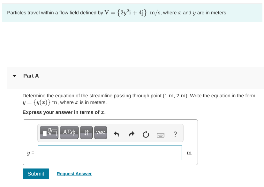
Task: Insert a vector with the vec icon
Action: 101,132
